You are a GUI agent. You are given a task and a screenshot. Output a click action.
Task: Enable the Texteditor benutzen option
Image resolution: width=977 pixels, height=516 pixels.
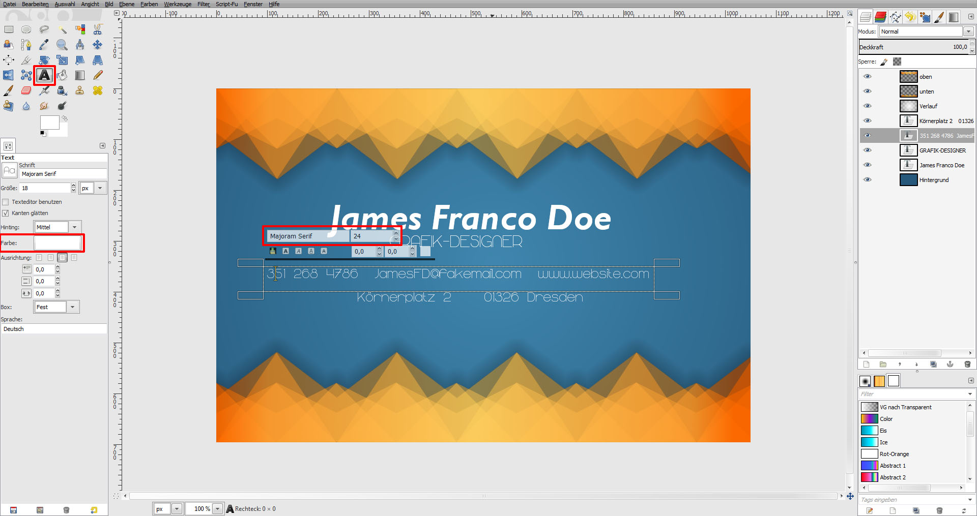[x=5, y=202]
